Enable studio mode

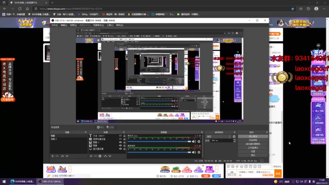pyautogui.click(x=253, y=148)
